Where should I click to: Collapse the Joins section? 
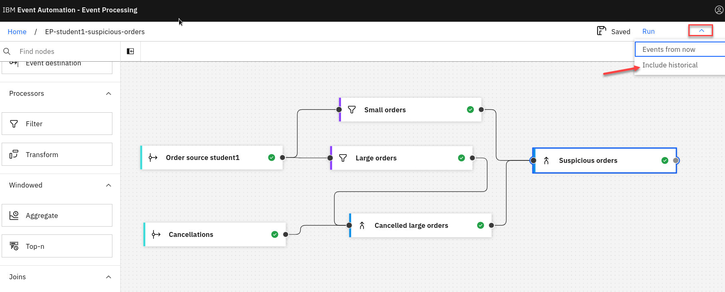[108, 277]
